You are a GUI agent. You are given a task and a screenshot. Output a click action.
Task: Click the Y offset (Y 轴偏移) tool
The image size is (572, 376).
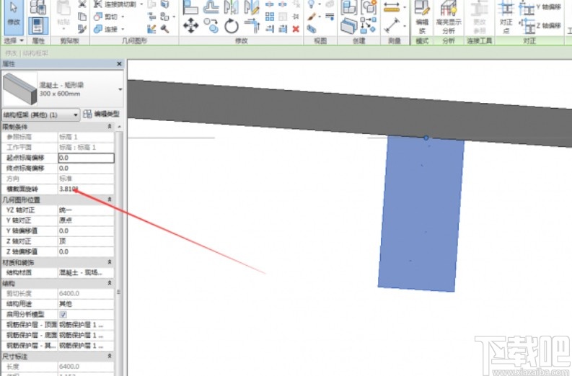click(540, 7)
